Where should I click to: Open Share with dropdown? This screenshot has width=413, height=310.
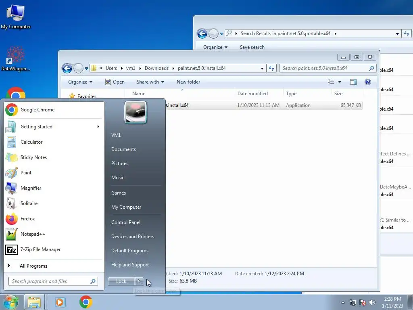click(x=150, y=82)
